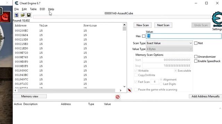Click the Fast Scan alignment value field
This screenshot has height=124, width=222.
coord(154,82)
